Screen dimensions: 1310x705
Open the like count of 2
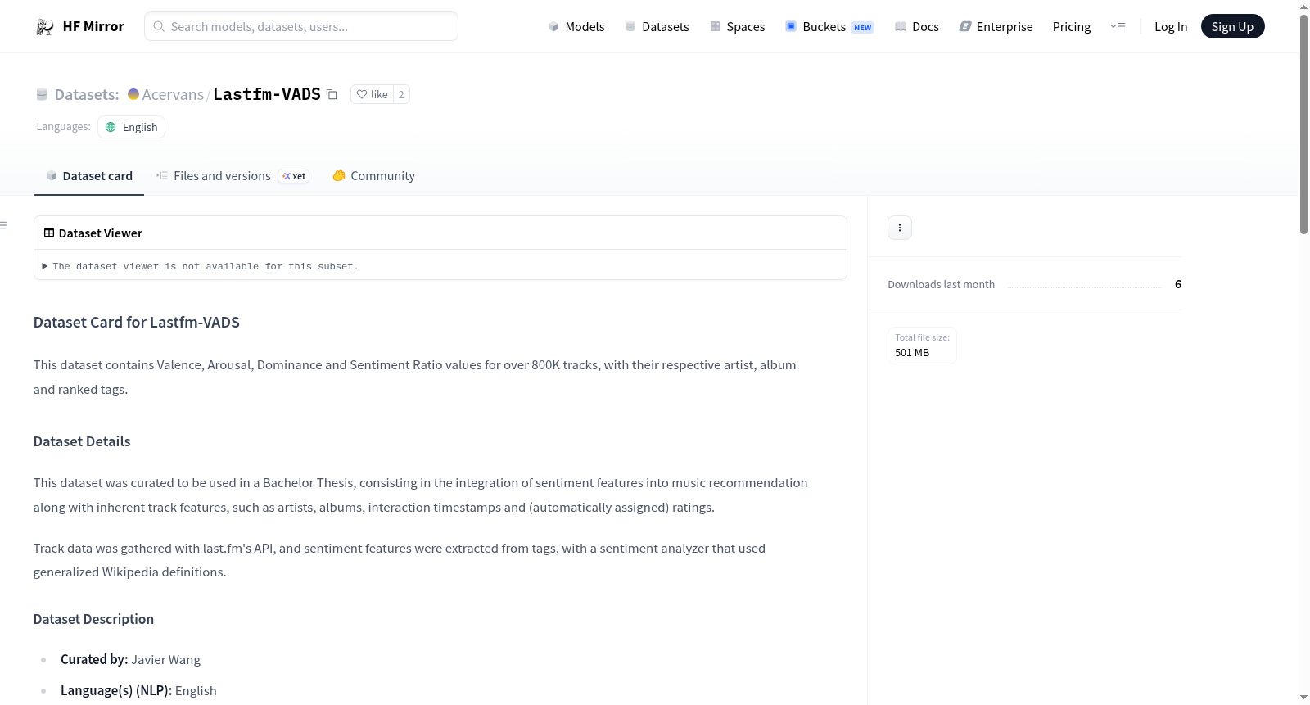pyautogui.click(x=401, y=94)
